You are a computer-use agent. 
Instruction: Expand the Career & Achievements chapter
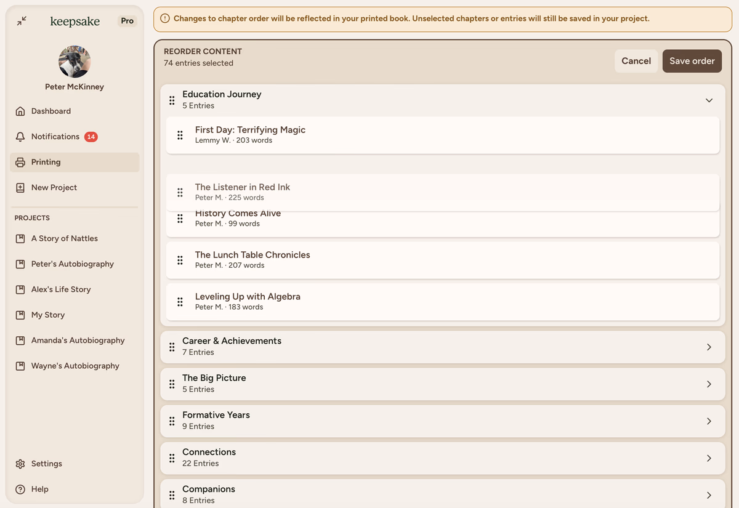709,347
